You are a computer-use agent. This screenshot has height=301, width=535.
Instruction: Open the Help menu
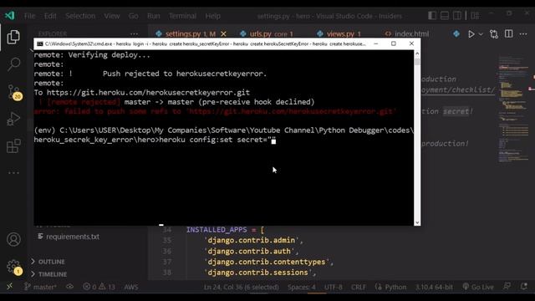point(213,16)
